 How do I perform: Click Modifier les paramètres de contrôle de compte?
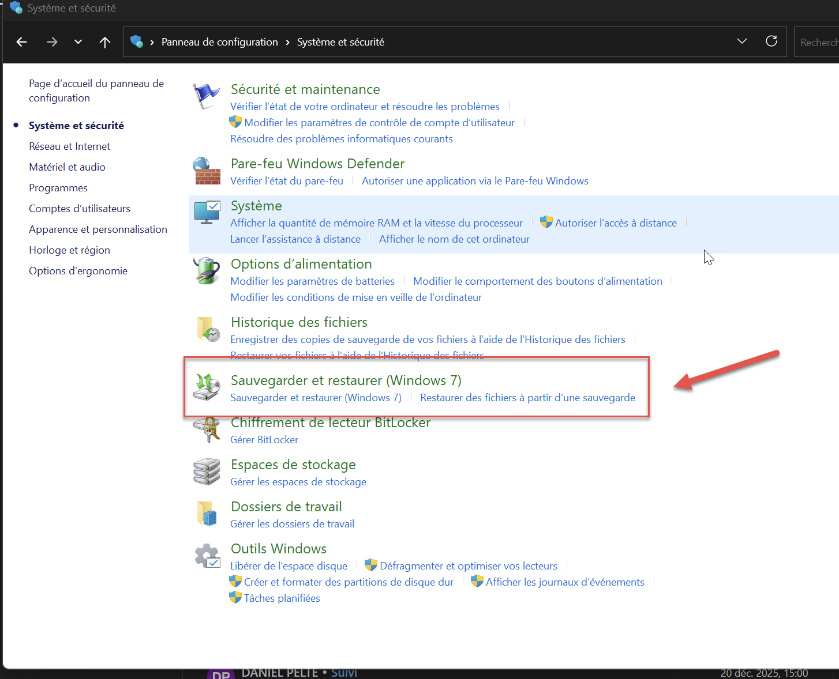click(379, 123)
